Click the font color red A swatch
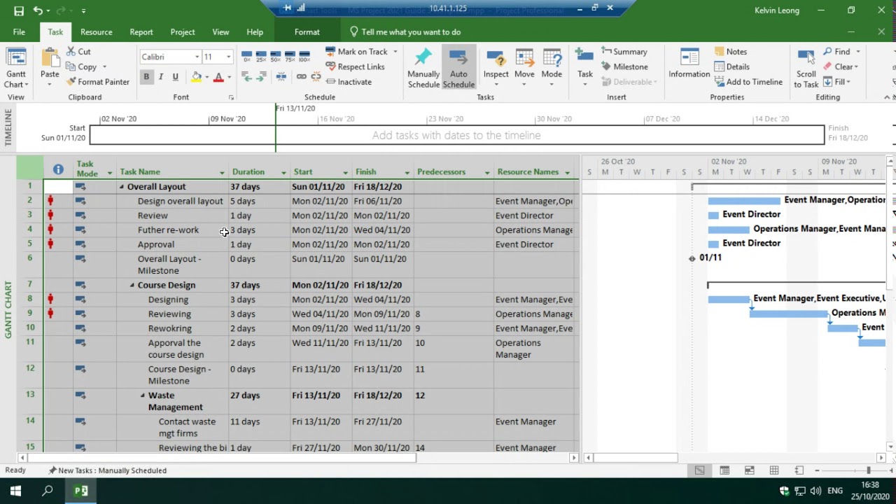The image size is (896, 504). tap(218, 77)
